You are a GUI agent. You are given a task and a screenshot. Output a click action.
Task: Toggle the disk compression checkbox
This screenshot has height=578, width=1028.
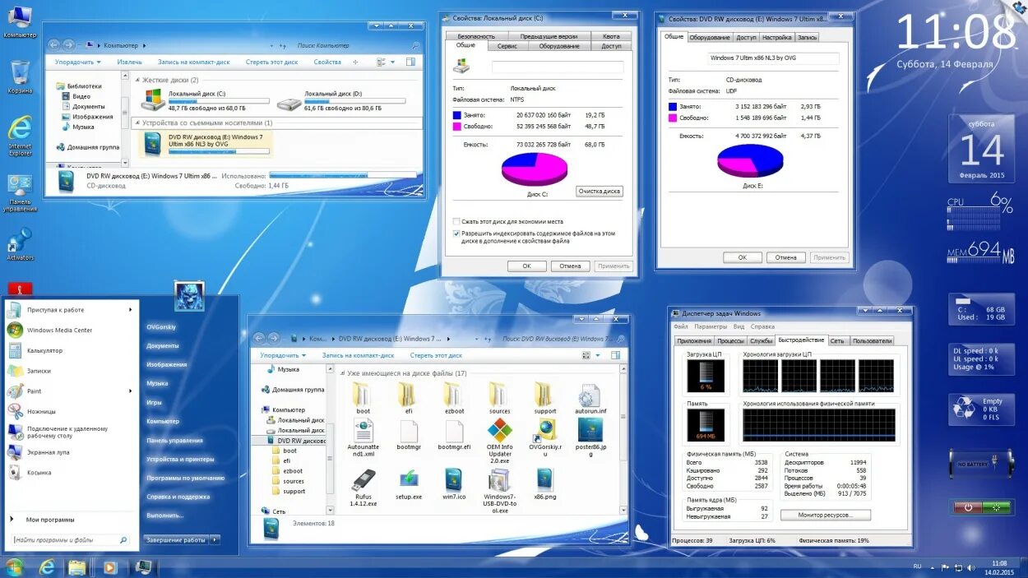[456, 221]
